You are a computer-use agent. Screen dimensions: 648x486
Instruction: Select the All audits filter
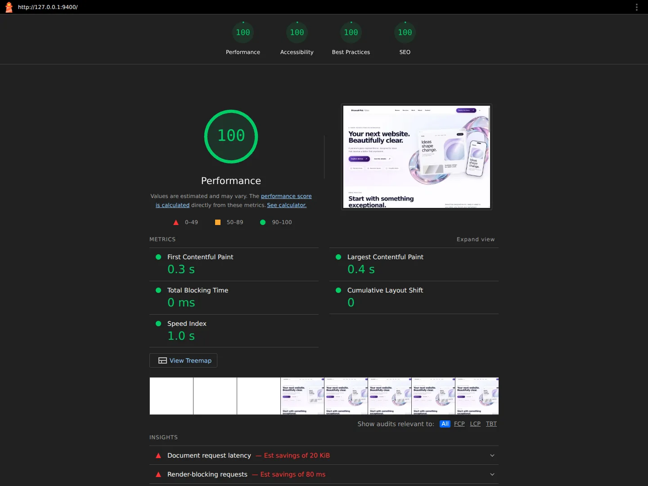tap(445, 424)
